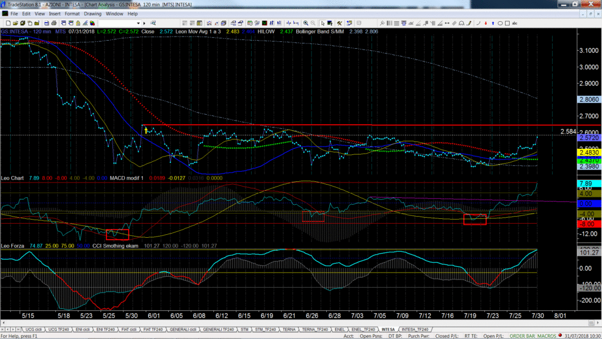Switch to the FIAT TF240 tab

(x=153, y=330)
